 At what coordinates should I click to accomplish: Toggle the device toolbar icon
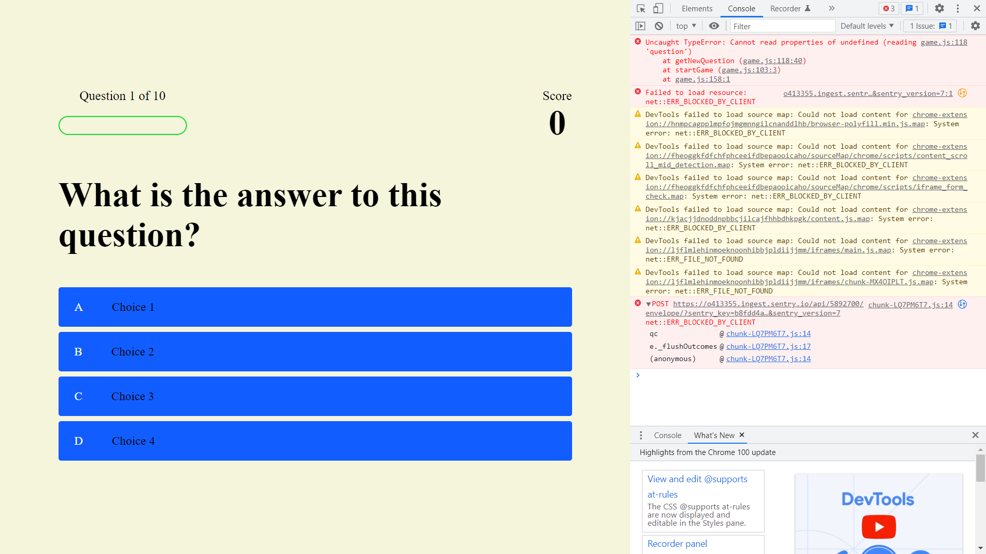point(658,9)
